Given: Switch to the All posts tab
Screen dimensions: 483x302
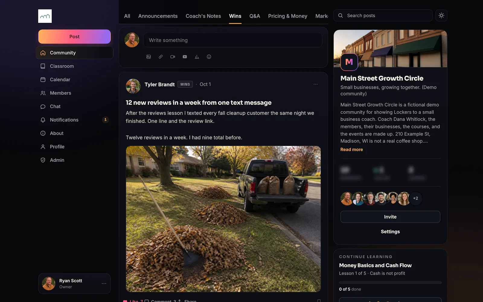Looking at the screenshot, I should [x=127, y=16].
